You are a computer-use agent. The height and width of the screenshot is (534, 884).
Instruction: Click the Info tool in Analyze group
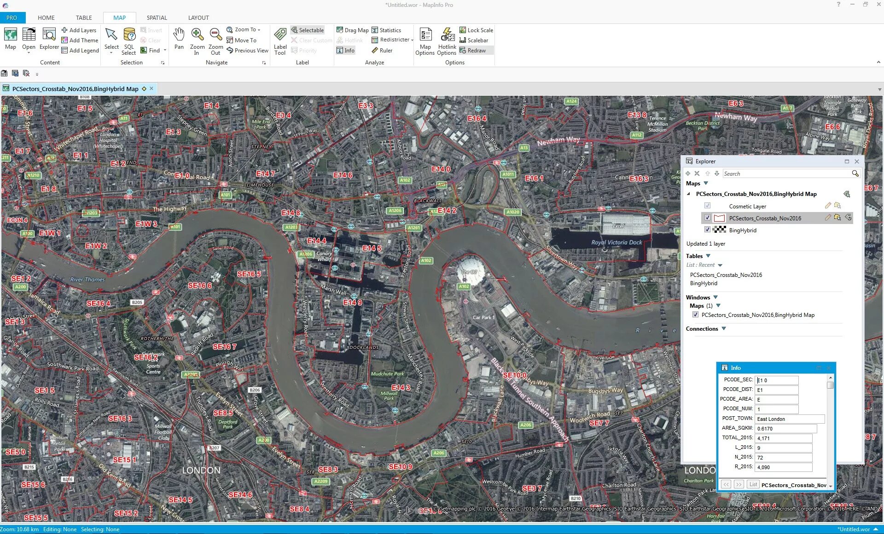point(345,51)
